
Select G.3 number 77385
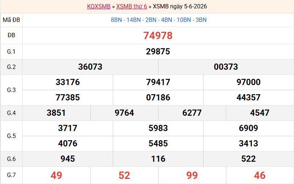(68, 97)
